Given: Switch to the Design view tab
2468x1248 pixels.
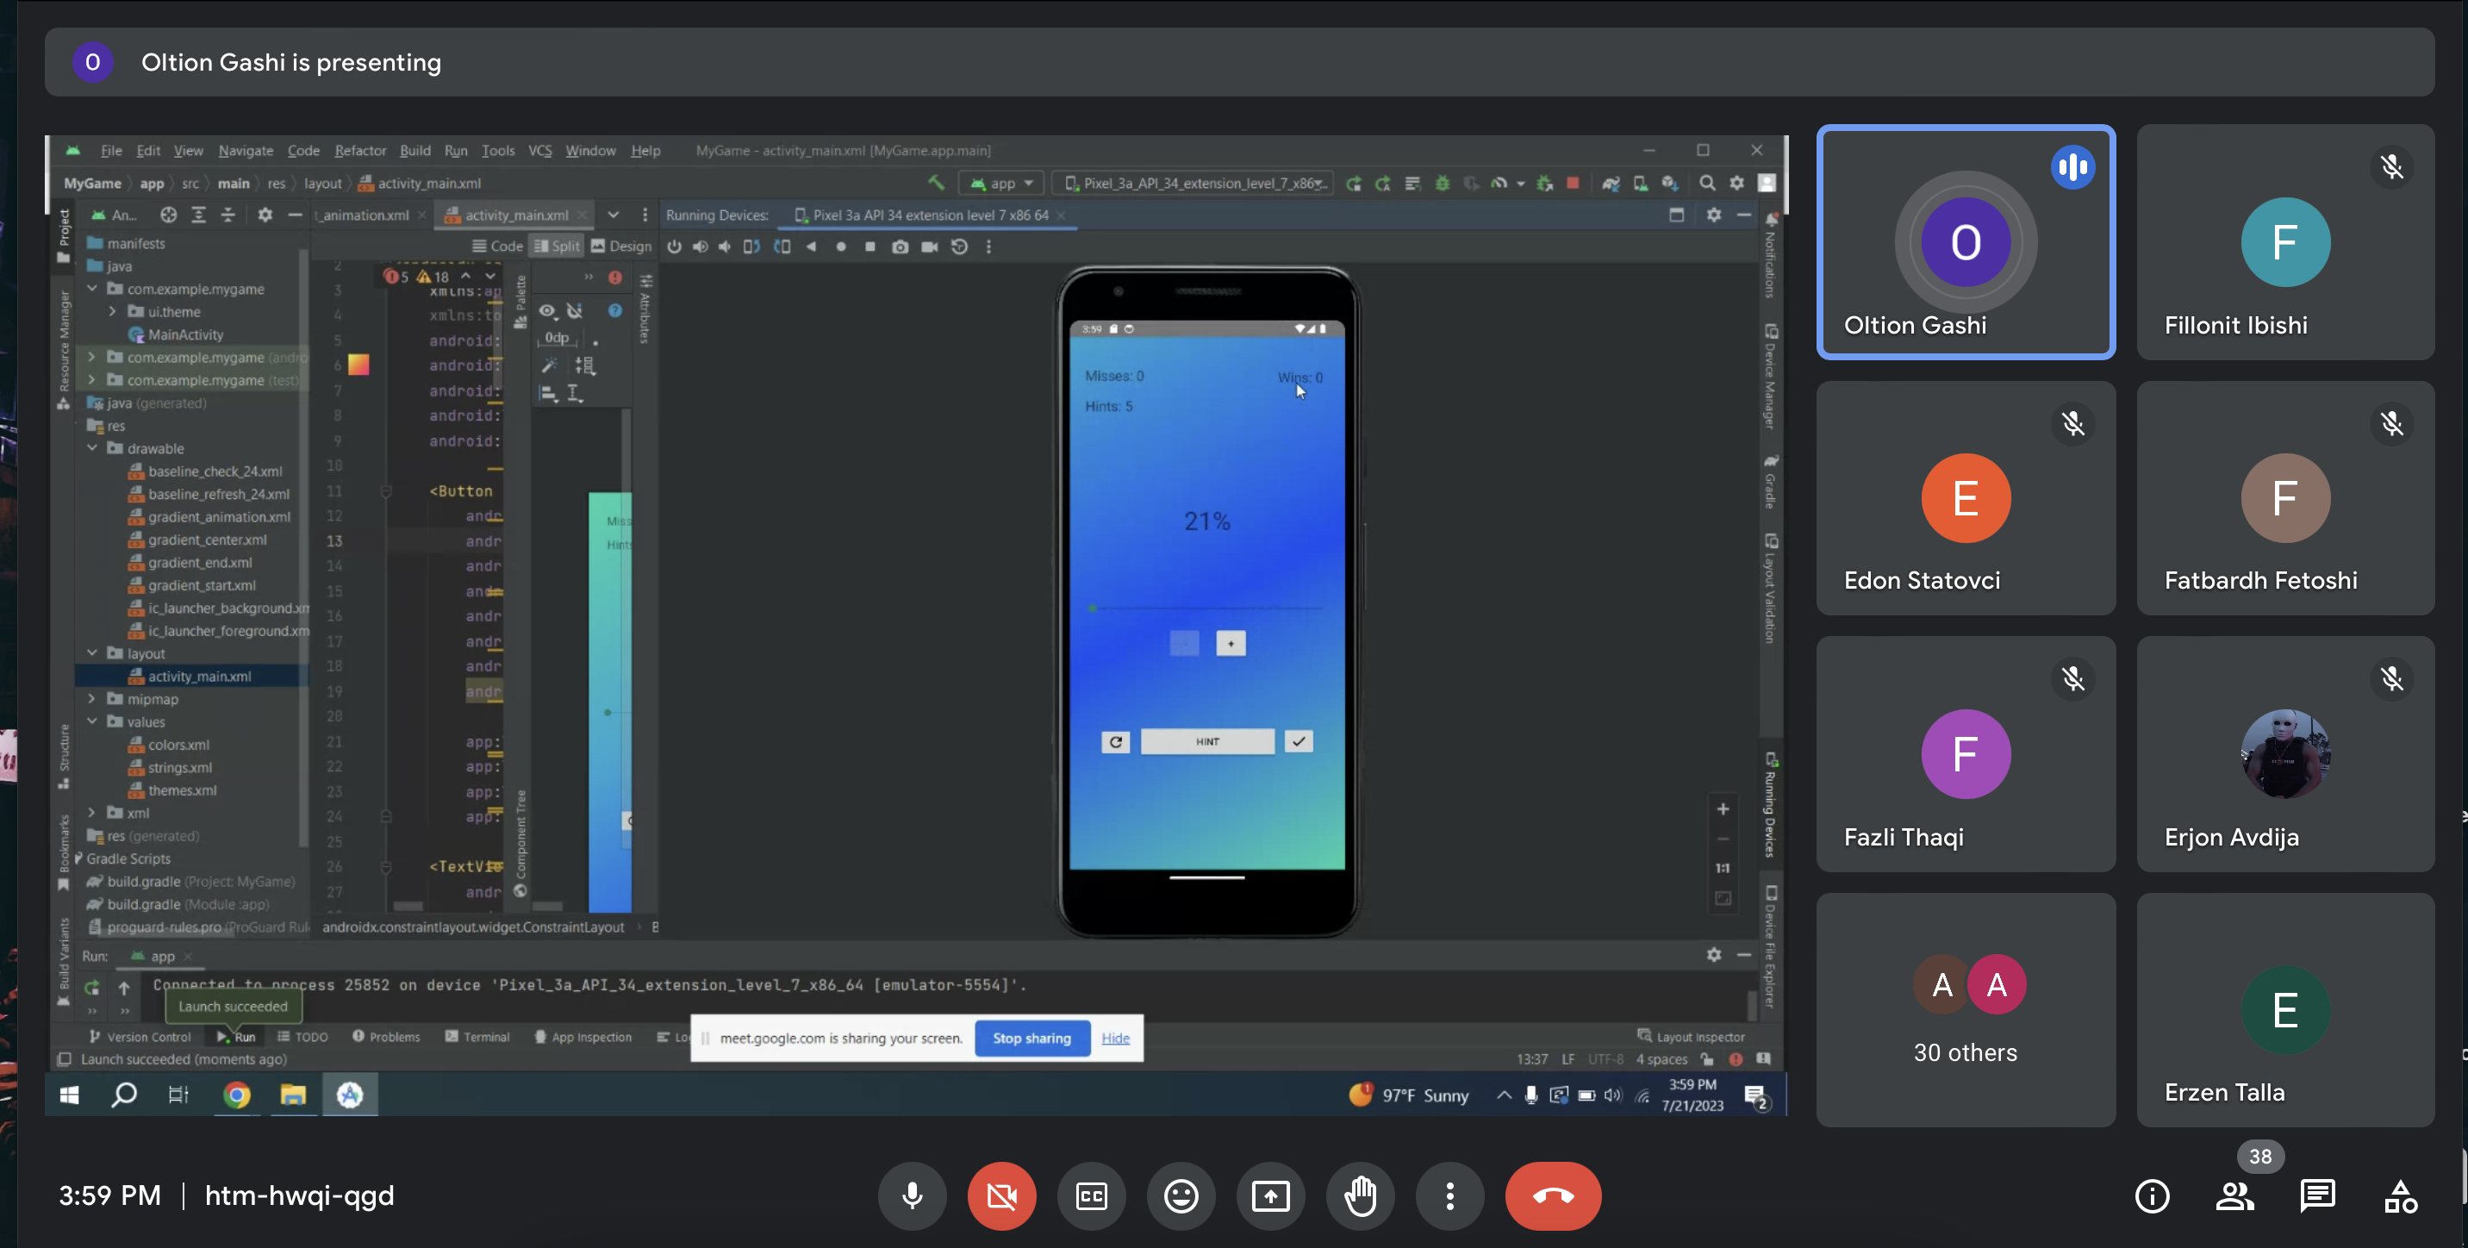Looking at the screenshot, I should click(620, 246).
